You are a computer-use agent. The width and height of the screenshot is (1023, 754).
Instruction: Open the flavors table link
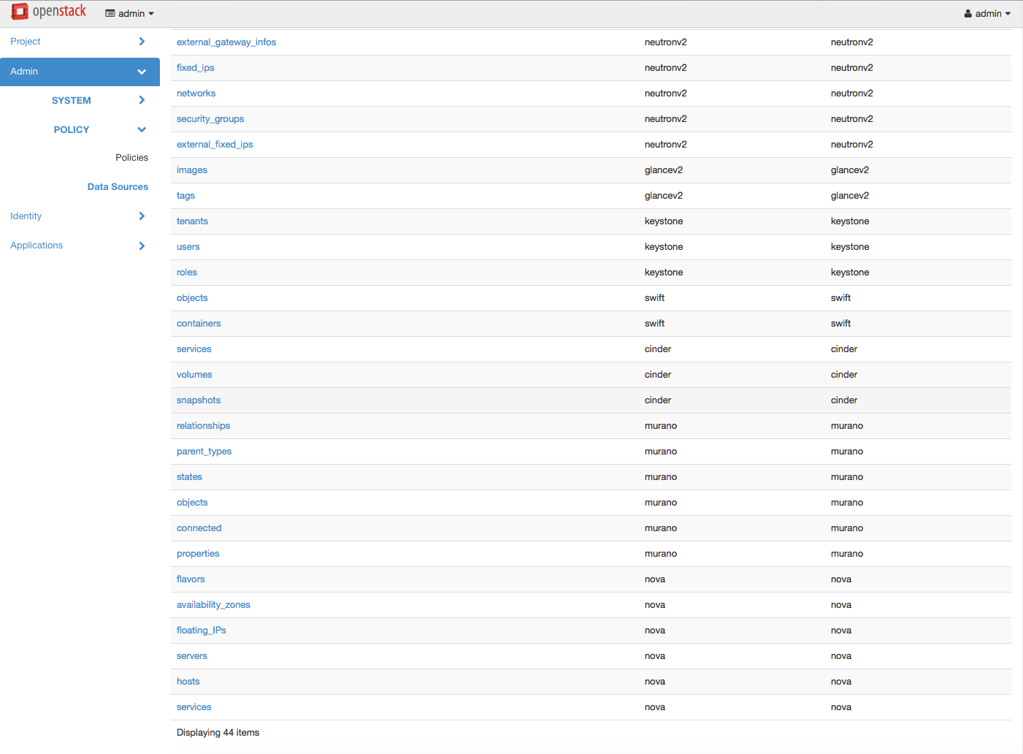191,579
